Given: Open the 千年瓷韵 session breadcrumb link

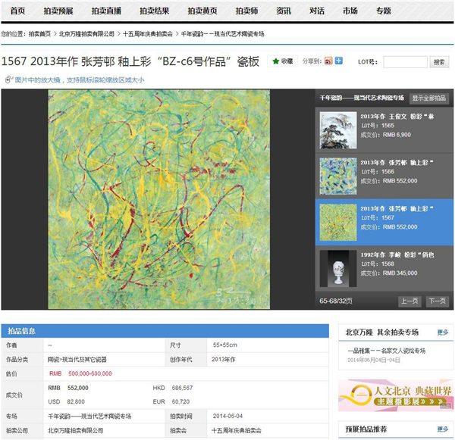Looking at the screenshot, I should pos(222,34).
